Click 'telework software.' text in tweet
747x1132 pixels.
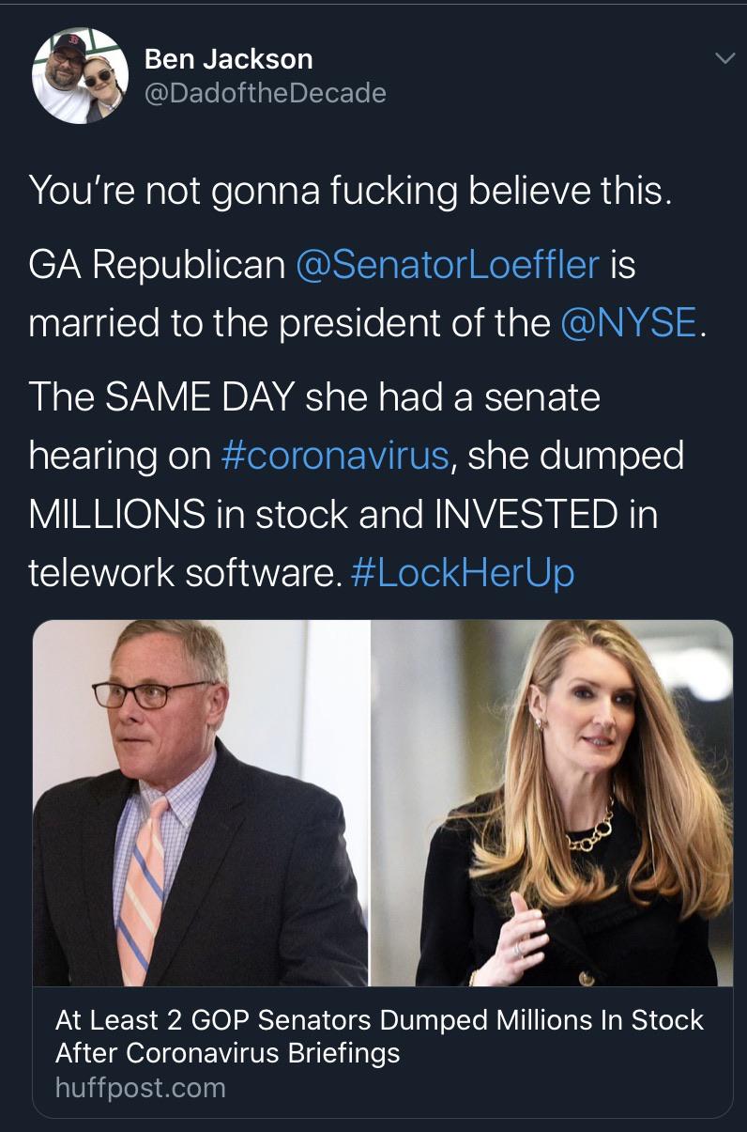(185, 571)
